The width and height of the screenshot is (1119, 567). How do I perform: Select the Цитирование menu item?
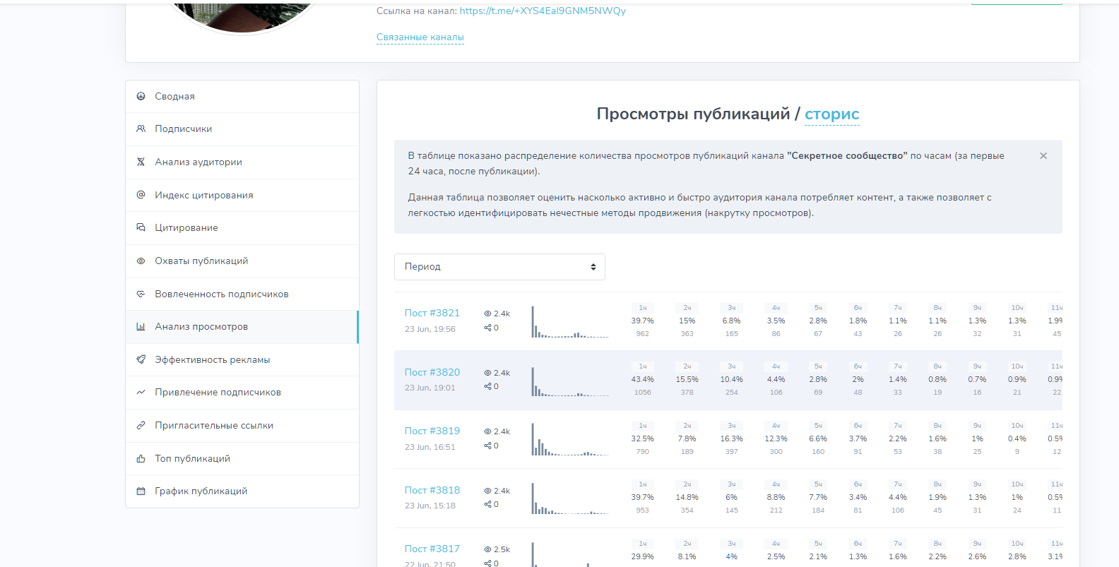pyautogui.click(x=242, y=227)
